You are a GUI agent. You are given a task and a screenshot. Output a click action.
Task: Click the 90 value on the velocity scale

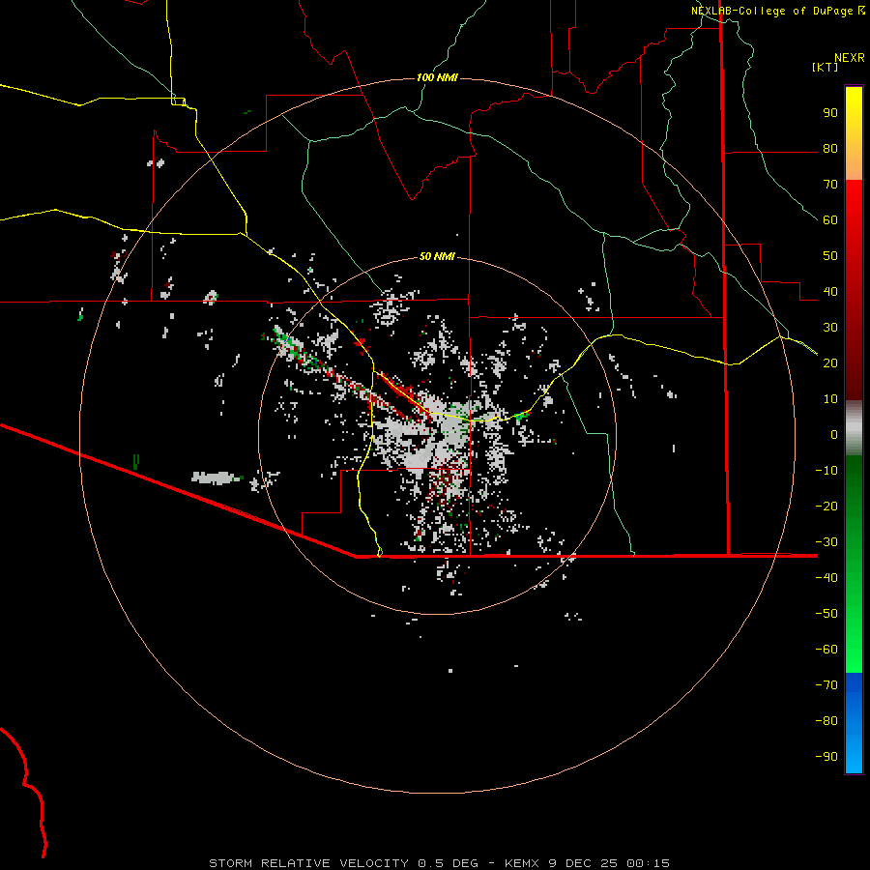point(830,113)
